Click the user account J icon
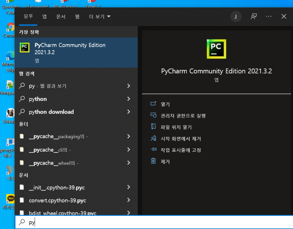The image size is (293, 229). pos(235,16)
